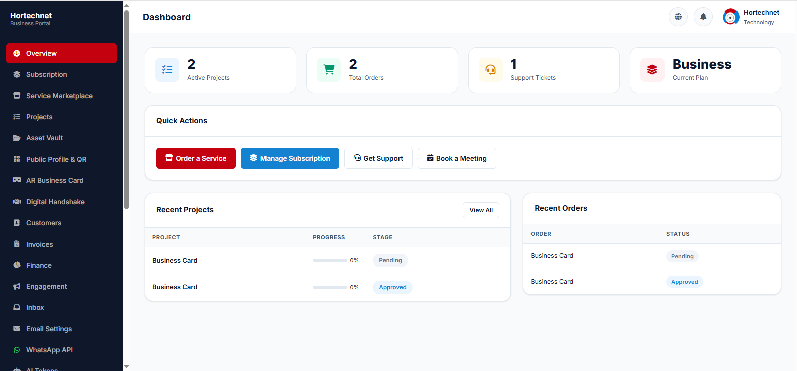
Task: Click the Digital Handshake icon
Action: pyautogui.click(x=17, y=202)
